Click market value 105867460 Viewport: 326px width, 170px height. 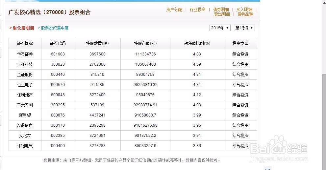pos(145,64)
